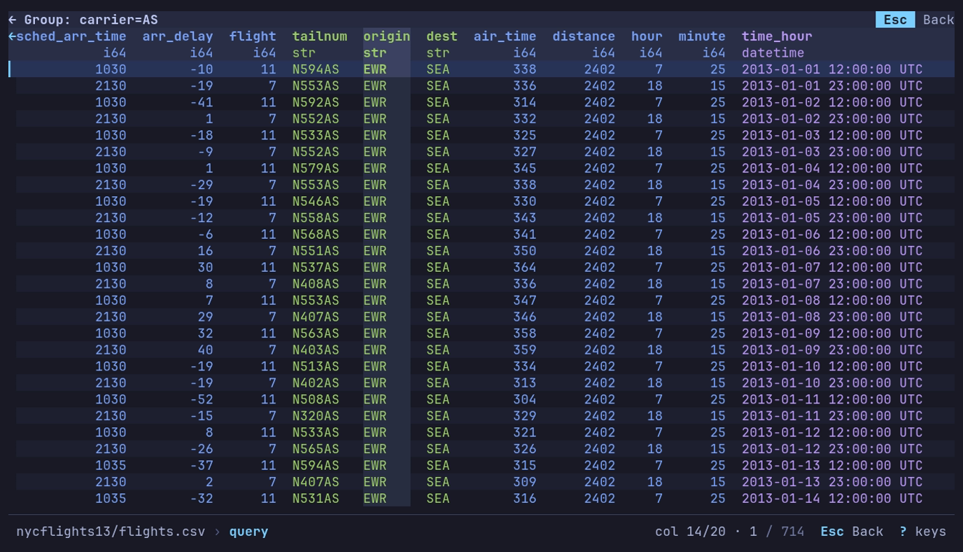
Task: Click tailnum cell N551AS
Action: 316,251
